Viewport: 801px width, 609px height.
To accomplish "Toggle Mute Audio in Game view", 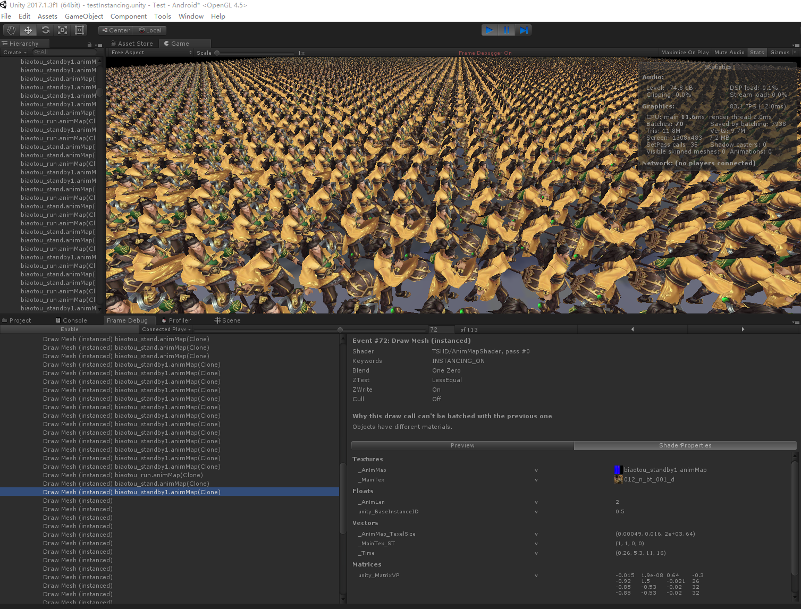I will click(x=729, y=53).
